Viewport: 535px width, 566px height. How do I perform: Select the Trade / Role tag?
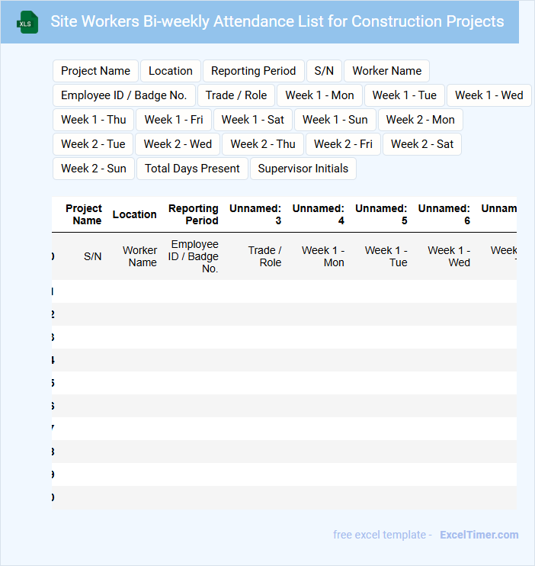tap(236, 95)
